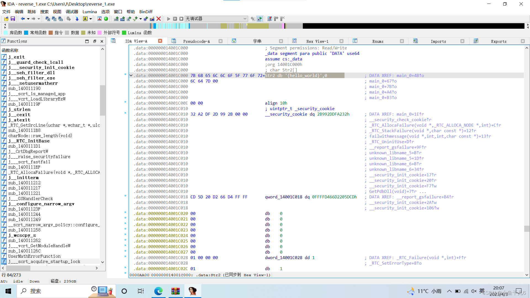Click the open file icon
Screen dimensions: 530x298
coord(6,19)
